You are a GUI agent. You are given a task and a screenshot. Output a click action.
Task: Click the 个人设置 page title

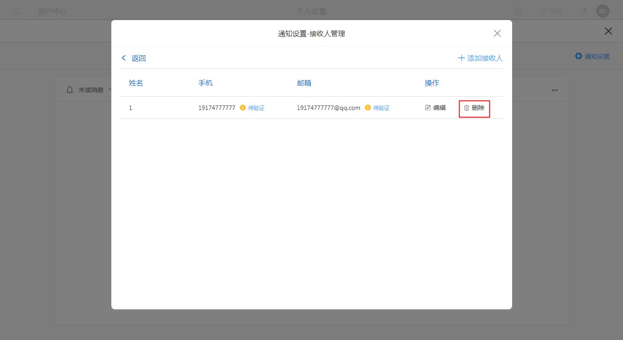(x=311, y=12)
